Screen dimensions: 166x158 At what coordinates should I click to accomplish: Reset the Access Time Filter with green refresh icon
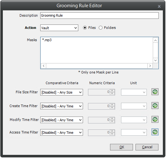(155, 132)
